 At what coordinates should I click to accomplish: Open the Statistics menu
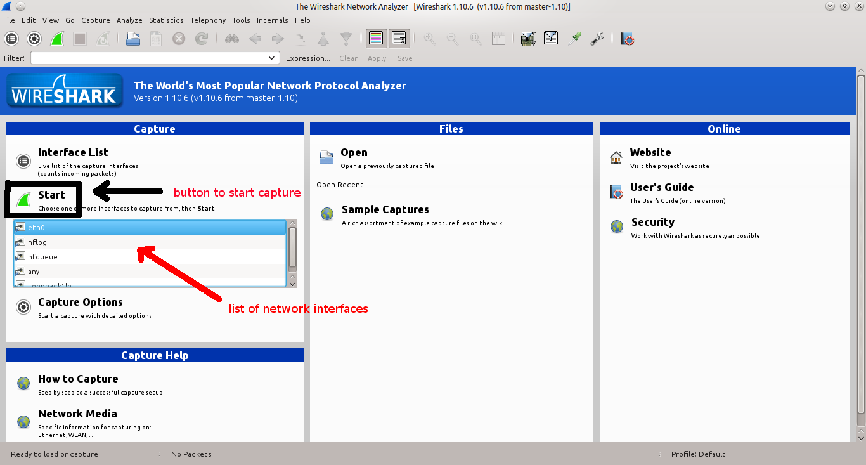(x=166, y=20)
